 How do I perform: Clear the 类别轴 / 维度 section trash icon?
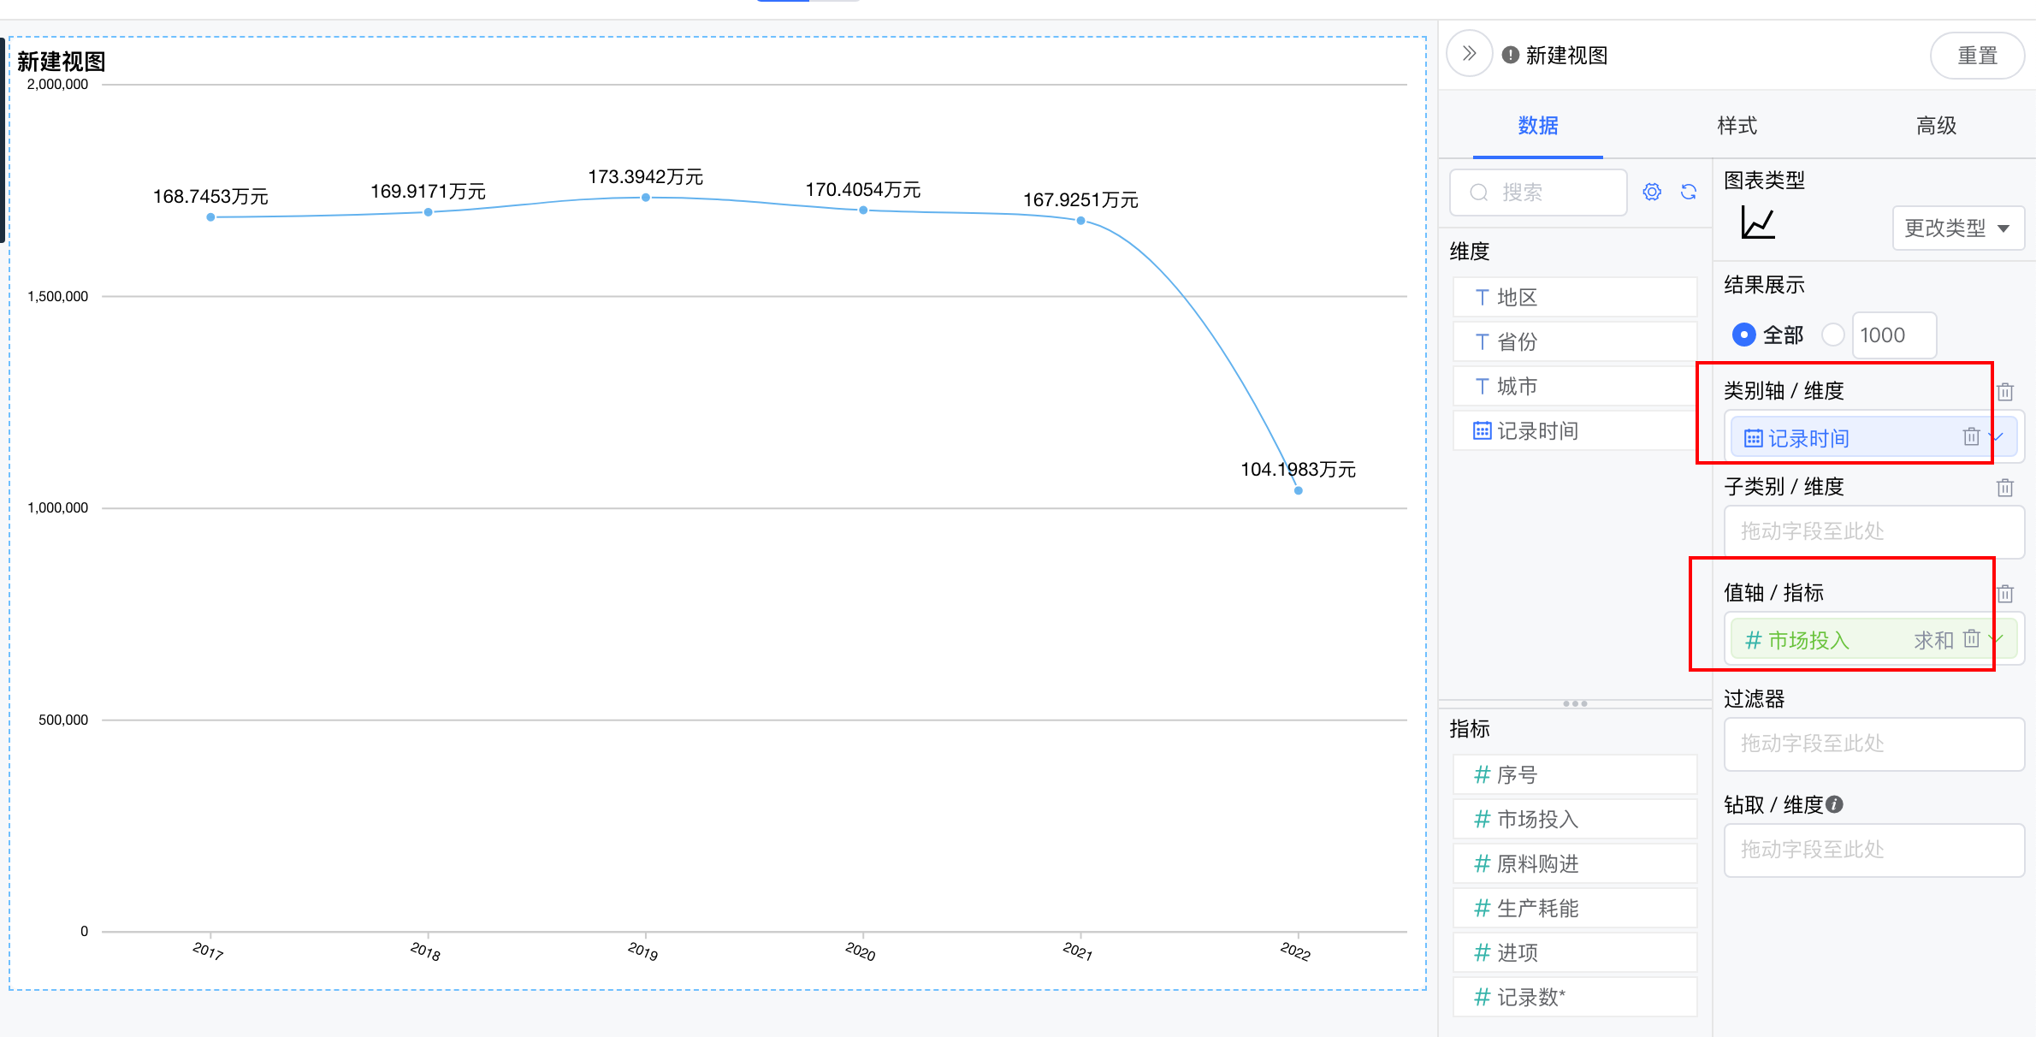[x=2005, y=391]
